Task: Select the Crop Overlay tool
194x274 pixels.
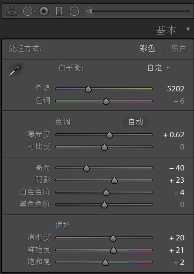Action: click(12, 11)
